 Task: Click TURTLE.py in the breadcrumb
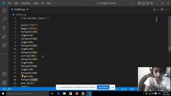coord(21,15)
